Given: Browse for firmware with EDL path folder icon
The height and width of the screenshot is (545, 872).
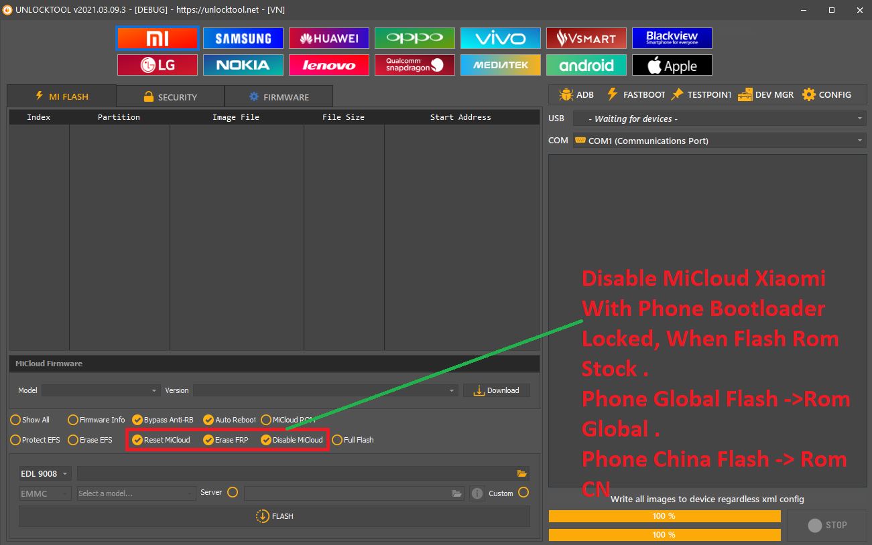Looking at the screenshot, I should click(521, 473).
